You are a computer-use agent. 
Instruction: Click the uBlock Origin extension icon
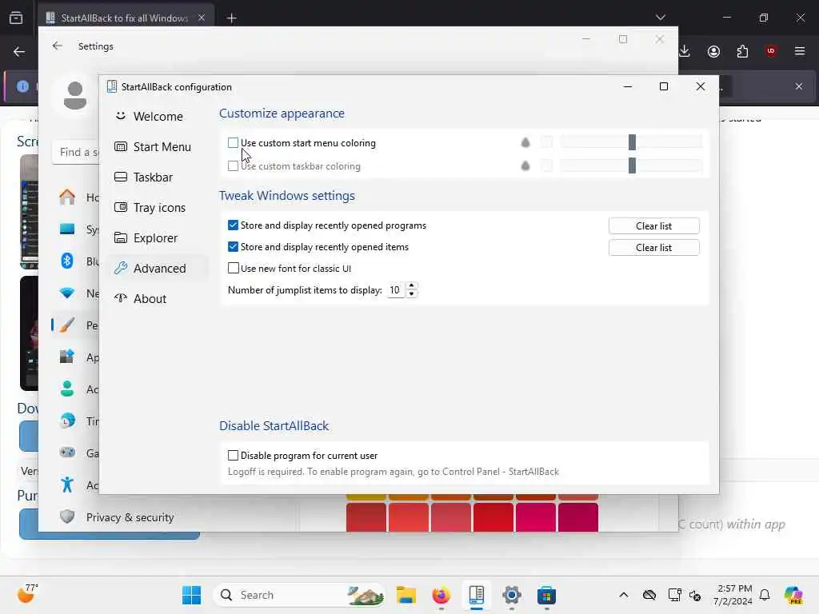click(771, 51)
